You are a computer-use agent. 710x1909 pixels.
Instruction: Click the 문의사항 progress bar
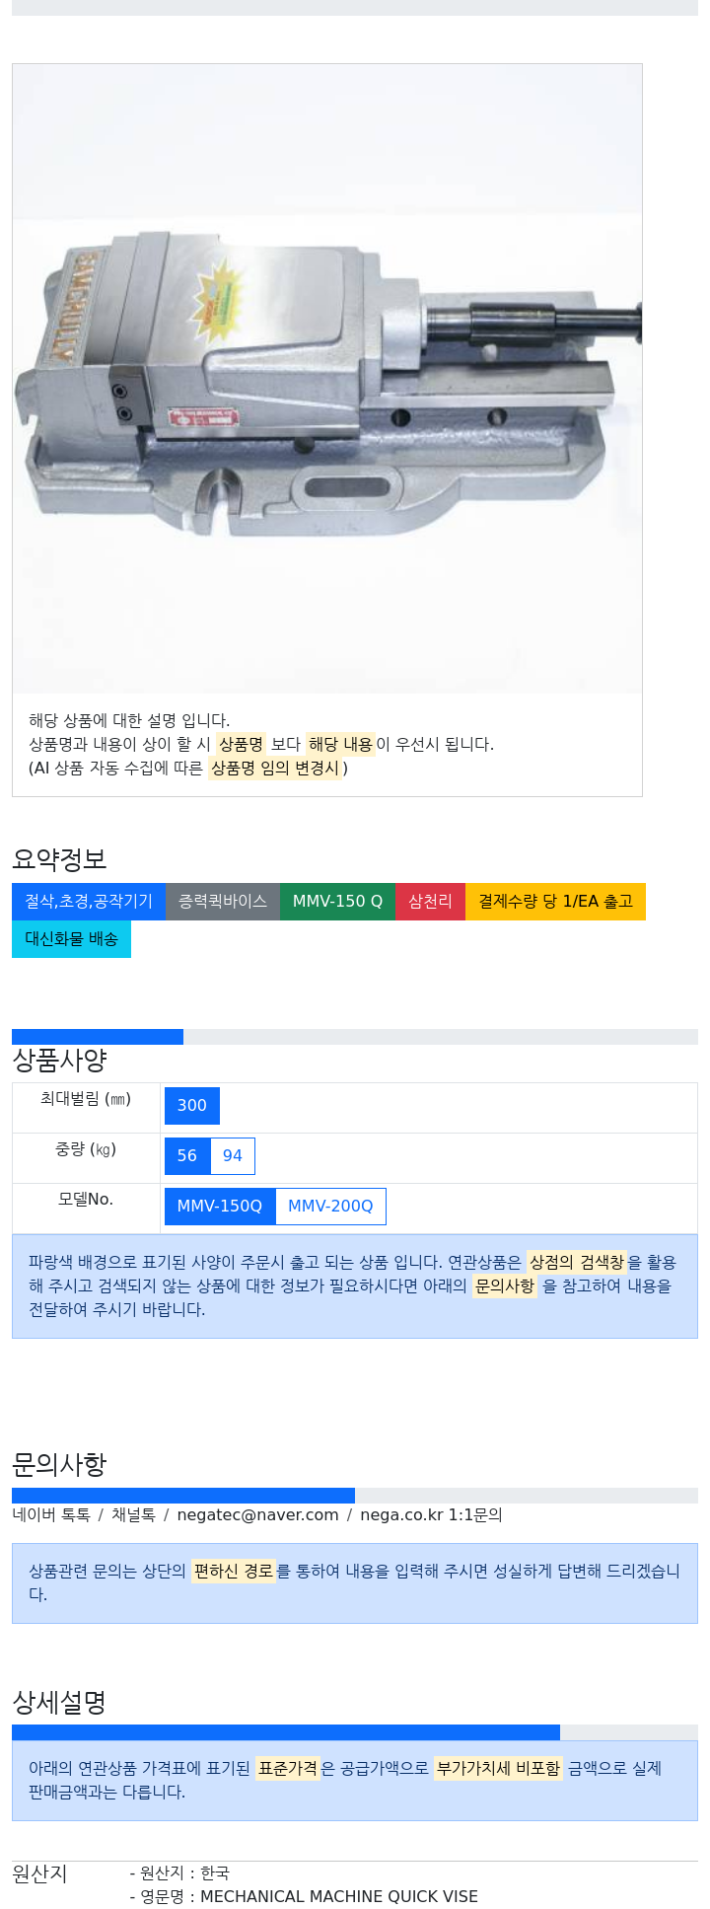(x=355, y=1496)
